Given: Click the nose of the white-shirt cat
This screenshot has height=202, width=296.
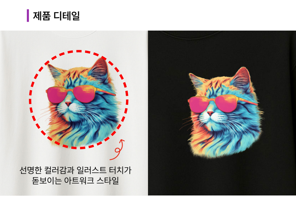Looking at the screenshot, I should 68,104.
